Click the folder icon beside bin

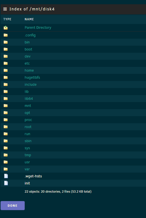click(6, 42)
